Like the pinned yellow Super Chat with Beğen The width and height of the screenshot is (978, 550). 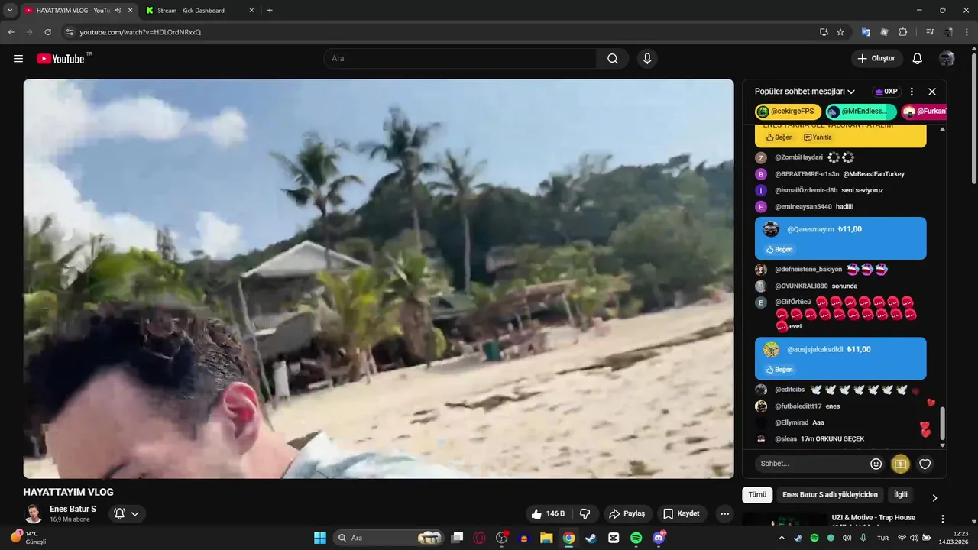point(779,137)
